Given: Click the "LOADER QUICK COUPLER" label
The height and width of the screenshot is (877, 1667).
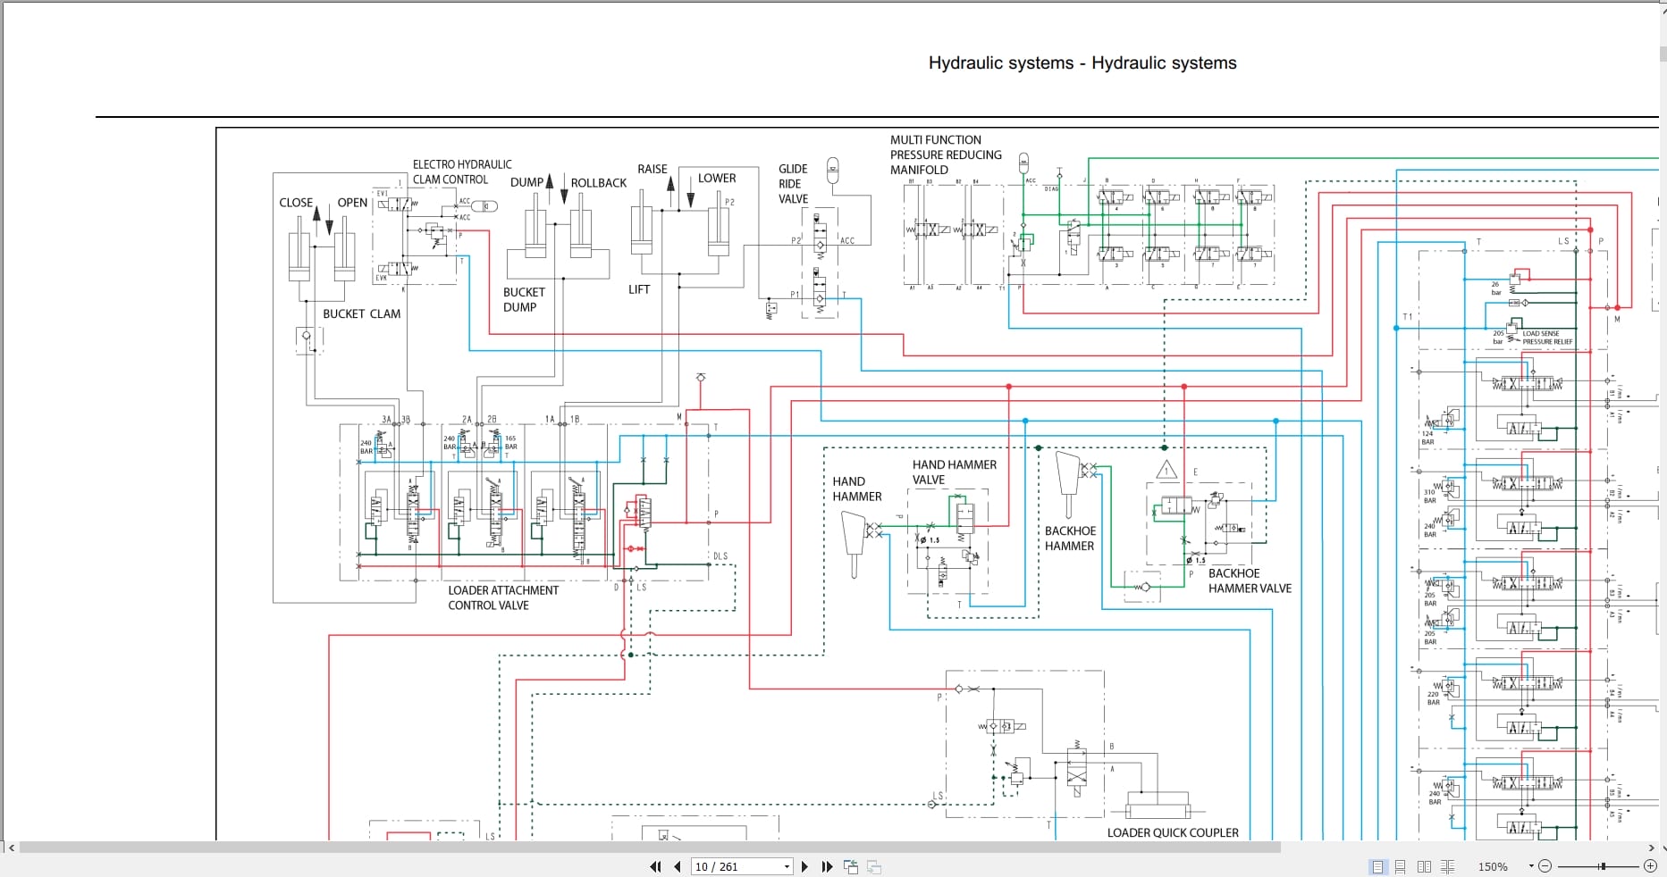Looking at the screenshot, I should [1173, 832].
